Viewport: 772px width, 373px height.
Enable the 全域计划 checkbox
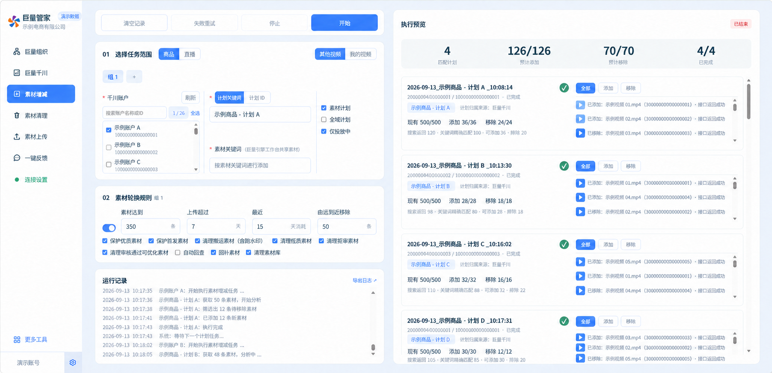(x=324, y=120)
